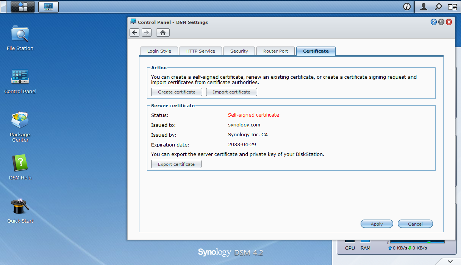This screenshot has width=461, height=265.
Task: Go back with the left arrow
Action: 134,33
